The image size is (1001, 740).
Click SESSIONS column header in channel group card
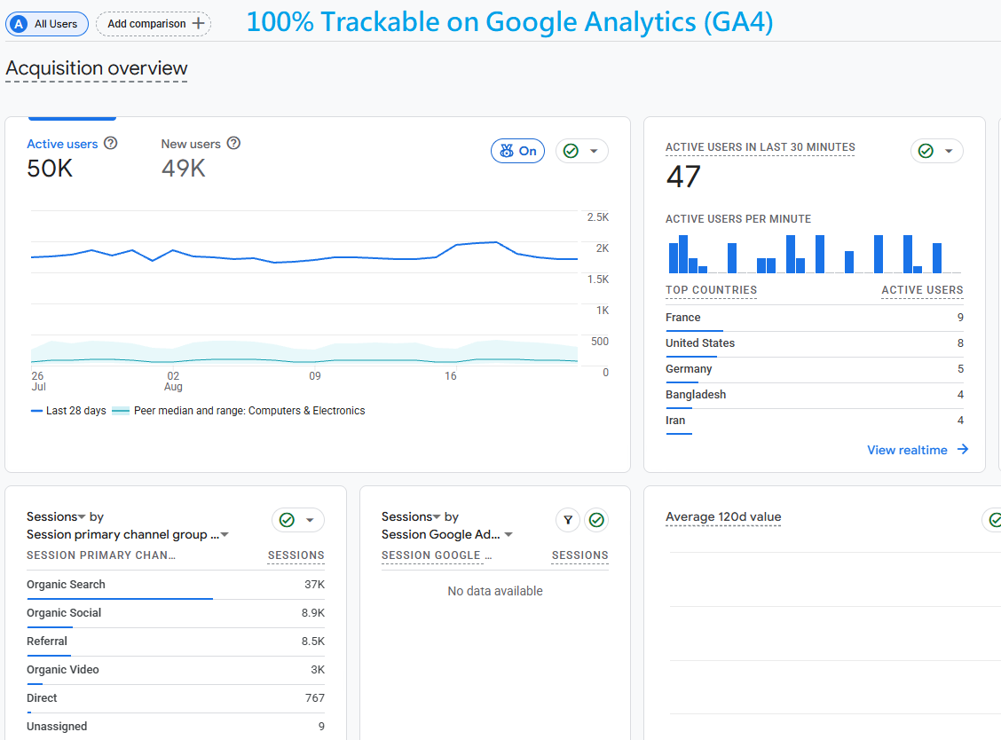[296, 555]
